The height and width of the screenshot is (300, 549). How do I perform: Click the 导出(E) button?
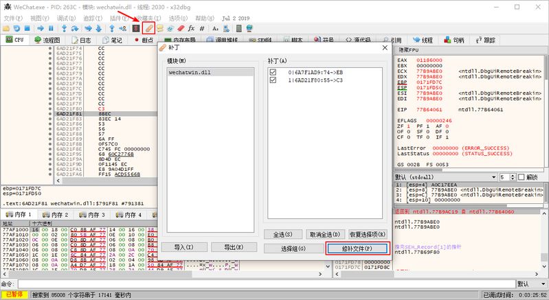pos(234,247)
